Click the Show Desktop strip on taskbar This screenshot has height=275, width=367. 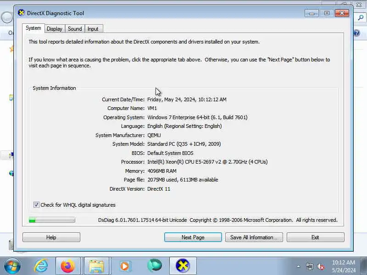(364, 266)
